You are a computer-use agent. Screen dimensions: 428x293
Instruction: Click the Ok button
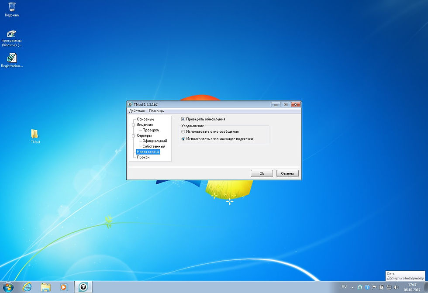click(262, 173)
